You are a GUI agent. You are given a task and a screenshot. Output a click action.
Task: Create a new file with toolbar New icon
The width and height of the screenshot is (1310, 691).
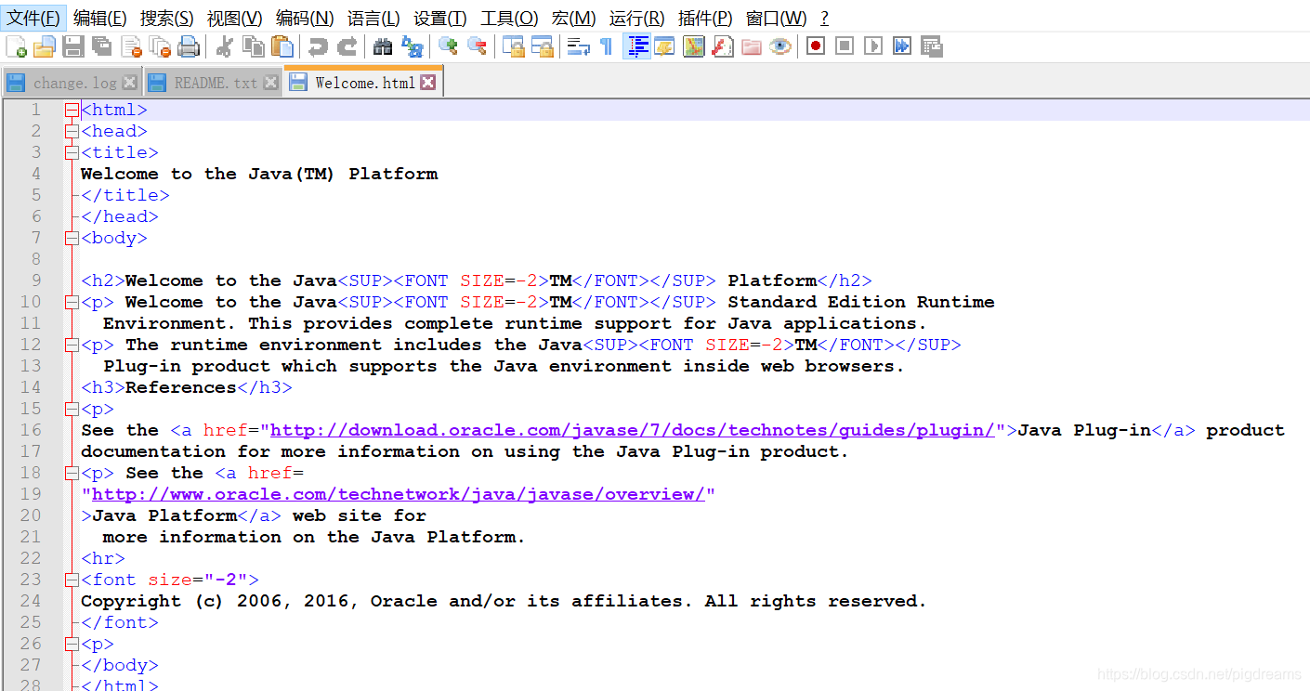[16, 46]
